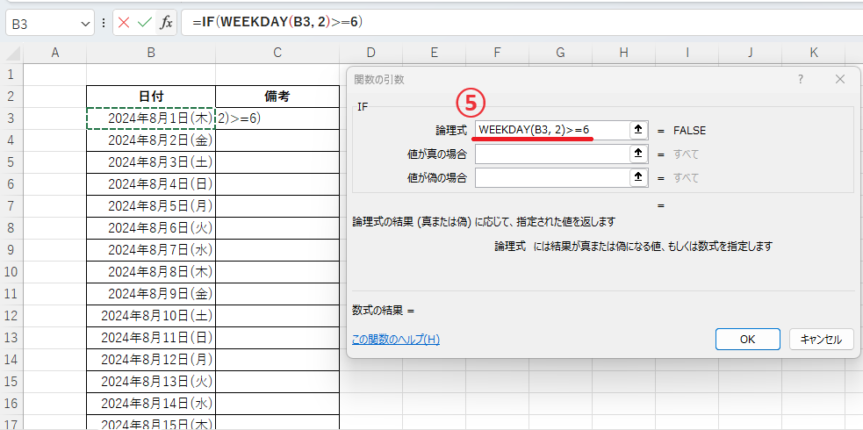863x430 pixels.
Task: Select column K header
Action: coord(814,53)
